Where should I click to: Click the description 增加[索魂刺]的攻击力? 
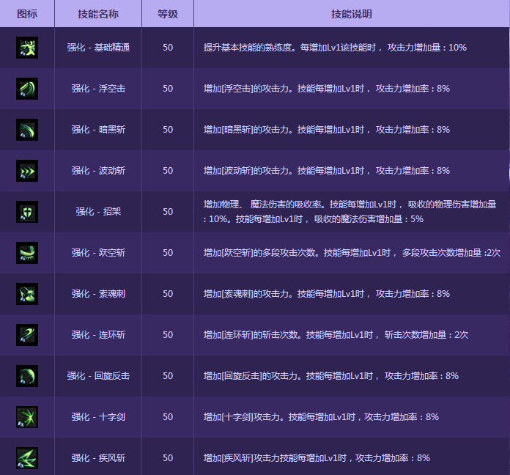click(327, 294)
